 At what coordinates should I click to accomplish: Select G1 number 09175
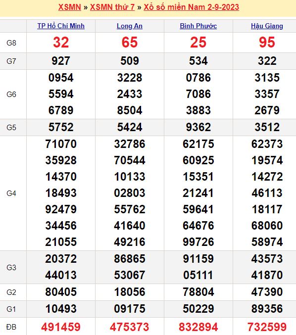pyautogui.click(x=130, y=309)
